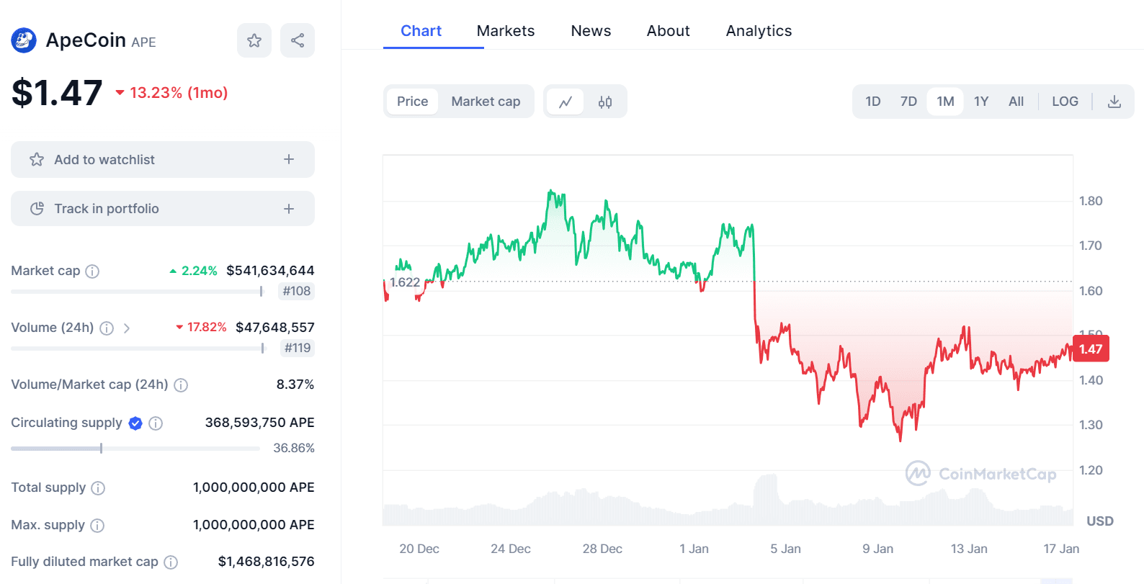
Task: Switch to candlestick chart icon
Action: coord(605,102)
